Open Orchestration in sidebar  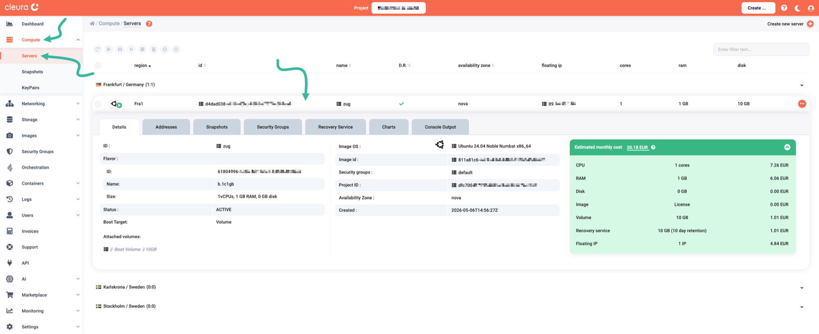tap(35, 168)
